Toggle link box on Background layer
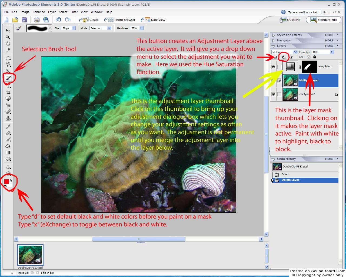Screen dimensions: 346x277 point(279,94)
